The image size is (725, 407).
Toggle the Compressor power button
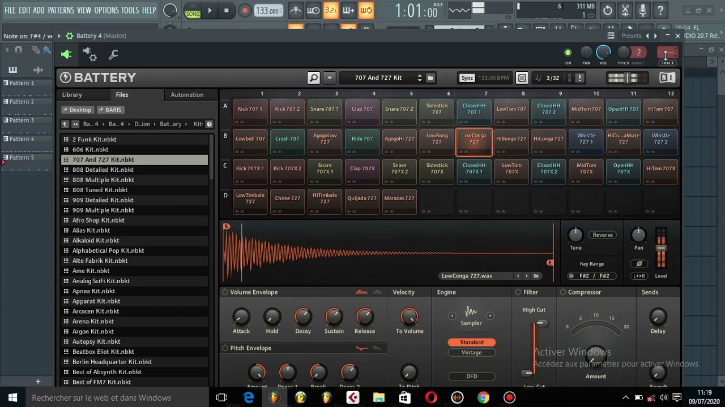pyautogui.click(x=563, y=292)
